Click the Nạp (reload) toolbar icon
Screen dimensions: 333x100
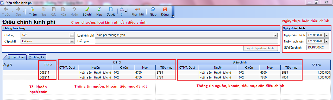coord(99,9)
